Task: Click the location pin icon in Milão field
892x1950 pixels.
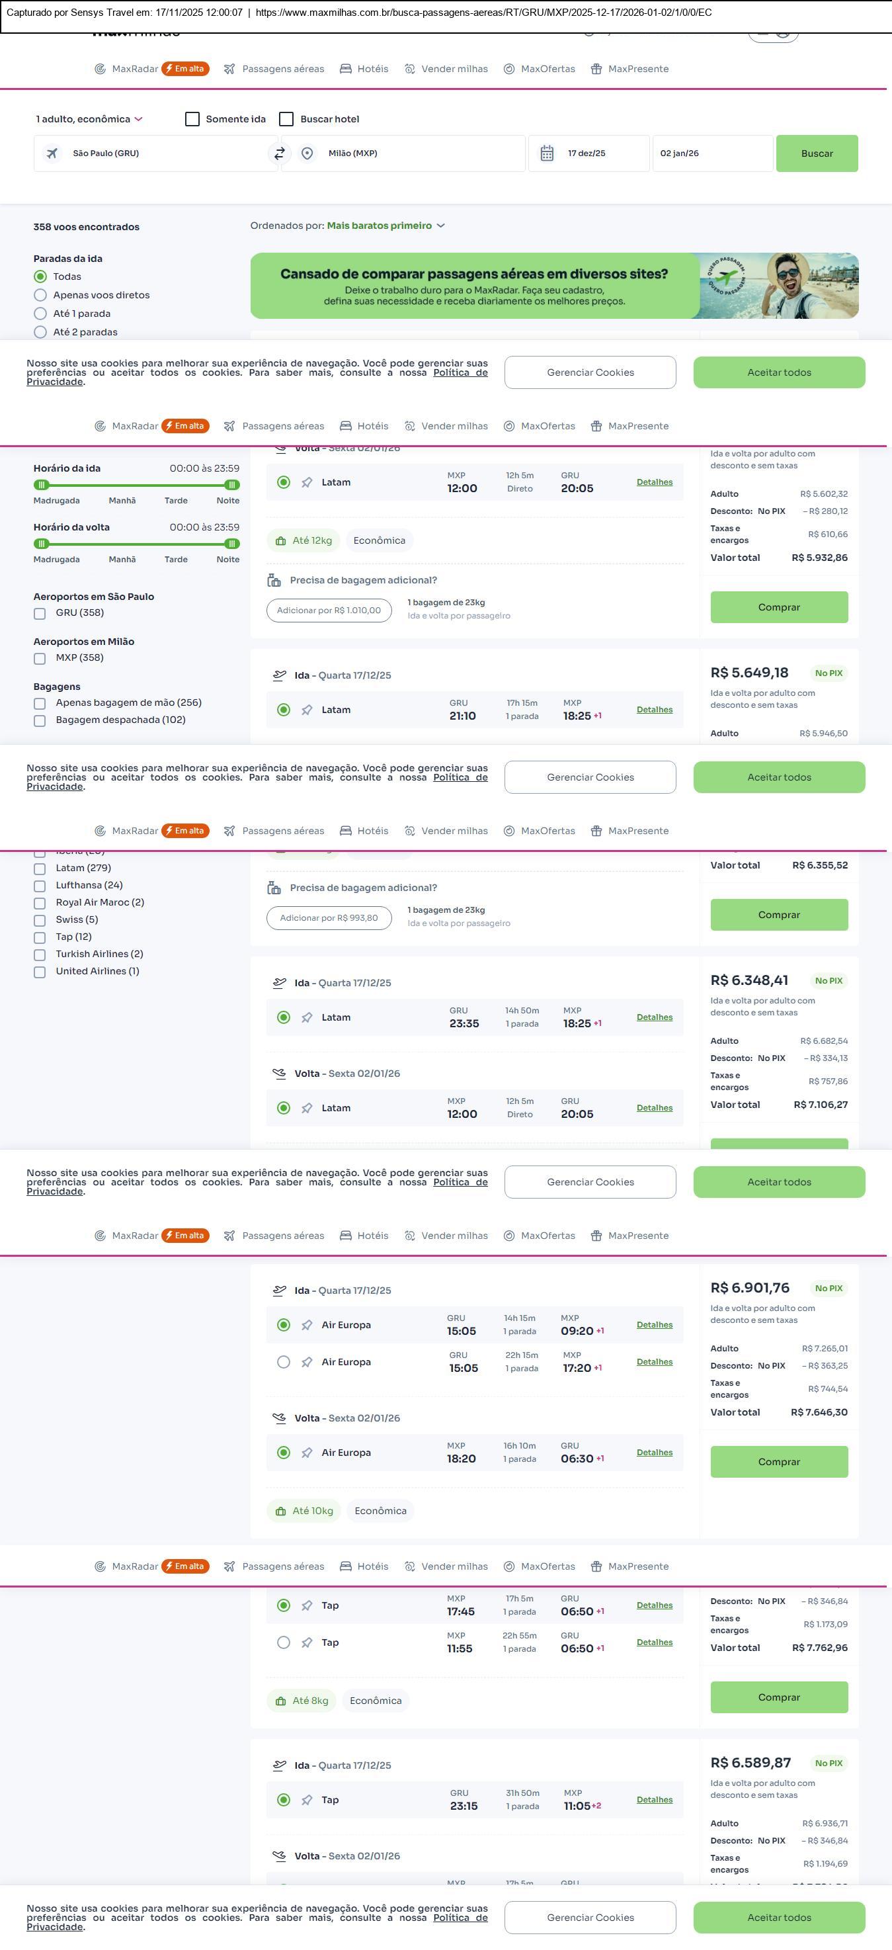Action: pyautogui.click(x=307, y=153)
